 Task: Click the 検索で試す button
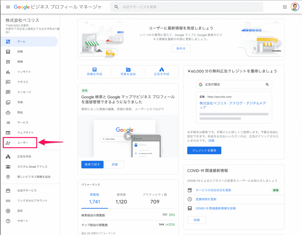click(92, 164)
